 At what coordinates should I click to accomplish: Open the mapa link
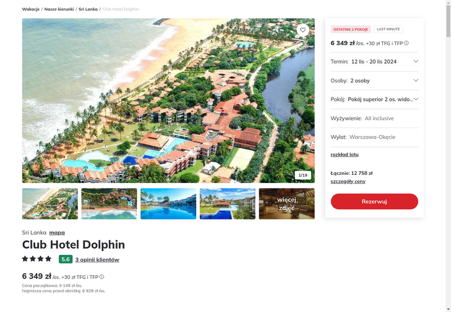57,232
